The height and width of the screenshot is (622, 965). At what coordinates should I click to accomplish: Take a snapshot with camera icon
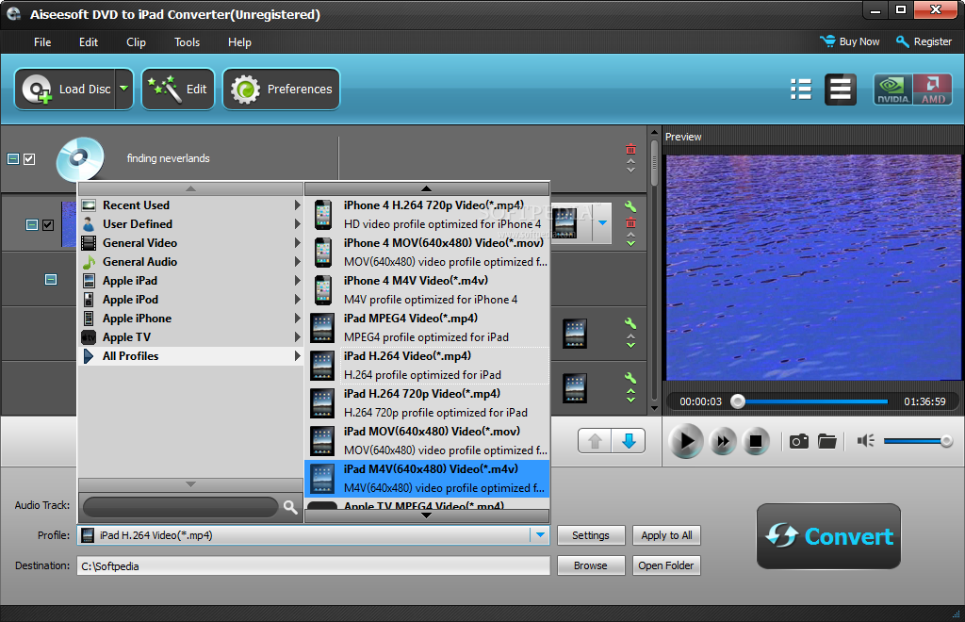coord(799,441)
